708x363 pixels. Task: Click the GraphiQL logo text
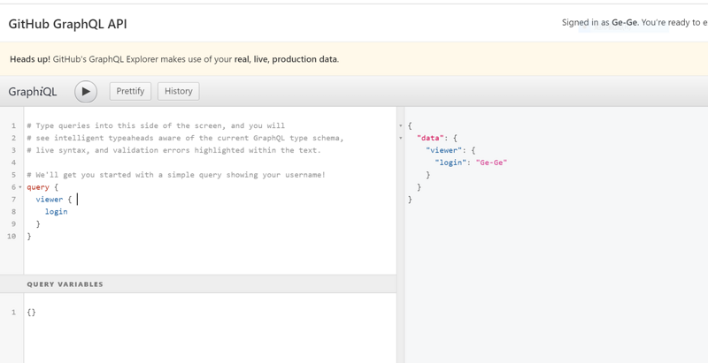pyautogui.click(x=33, y=92)
